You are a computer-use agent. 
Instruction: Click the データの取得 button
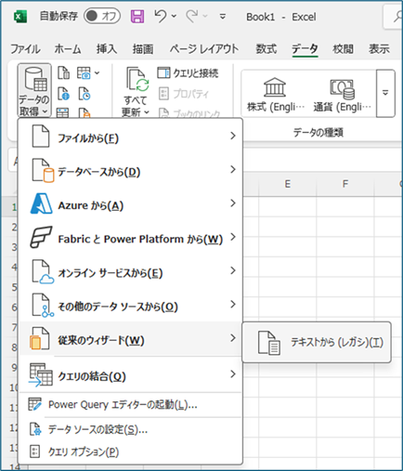pyautogui.click(x=34, y=90)
